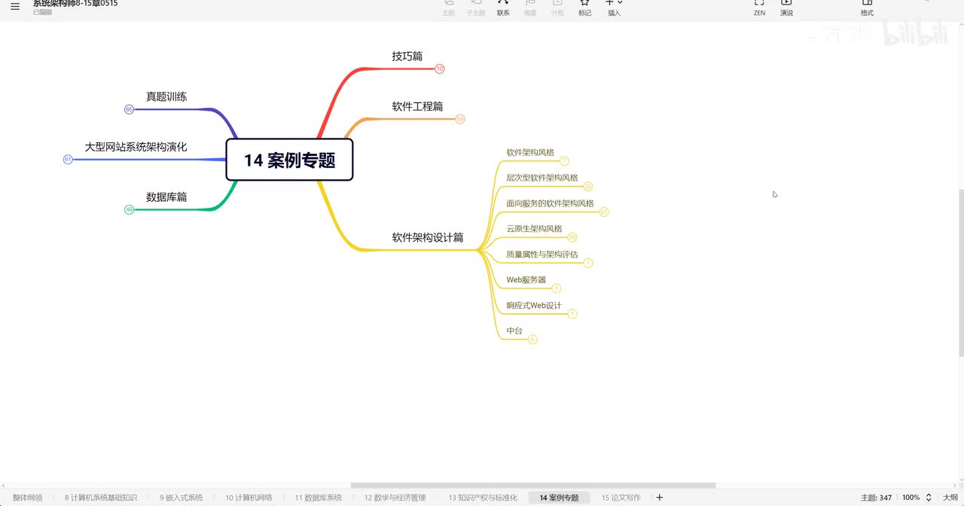The width and height of the screenshot is (964, 506).
Task: Click the 标记 marker star tool
Action: click(x=584, y=8)
